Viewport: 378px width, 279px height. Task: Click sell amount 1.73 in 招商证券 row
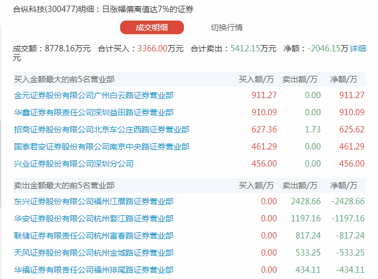coord(313,130)
